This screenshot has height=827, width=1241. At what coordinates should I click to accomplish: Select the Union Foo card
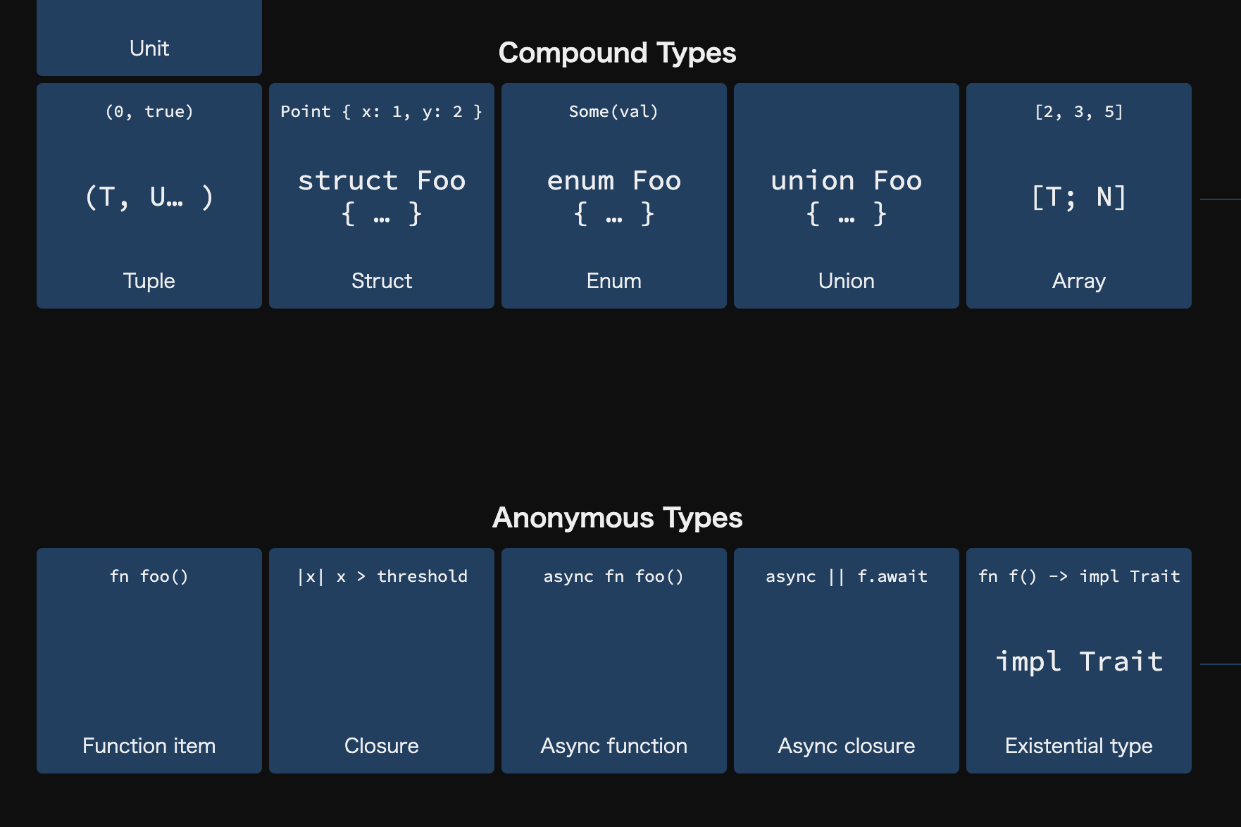point(847,196)
